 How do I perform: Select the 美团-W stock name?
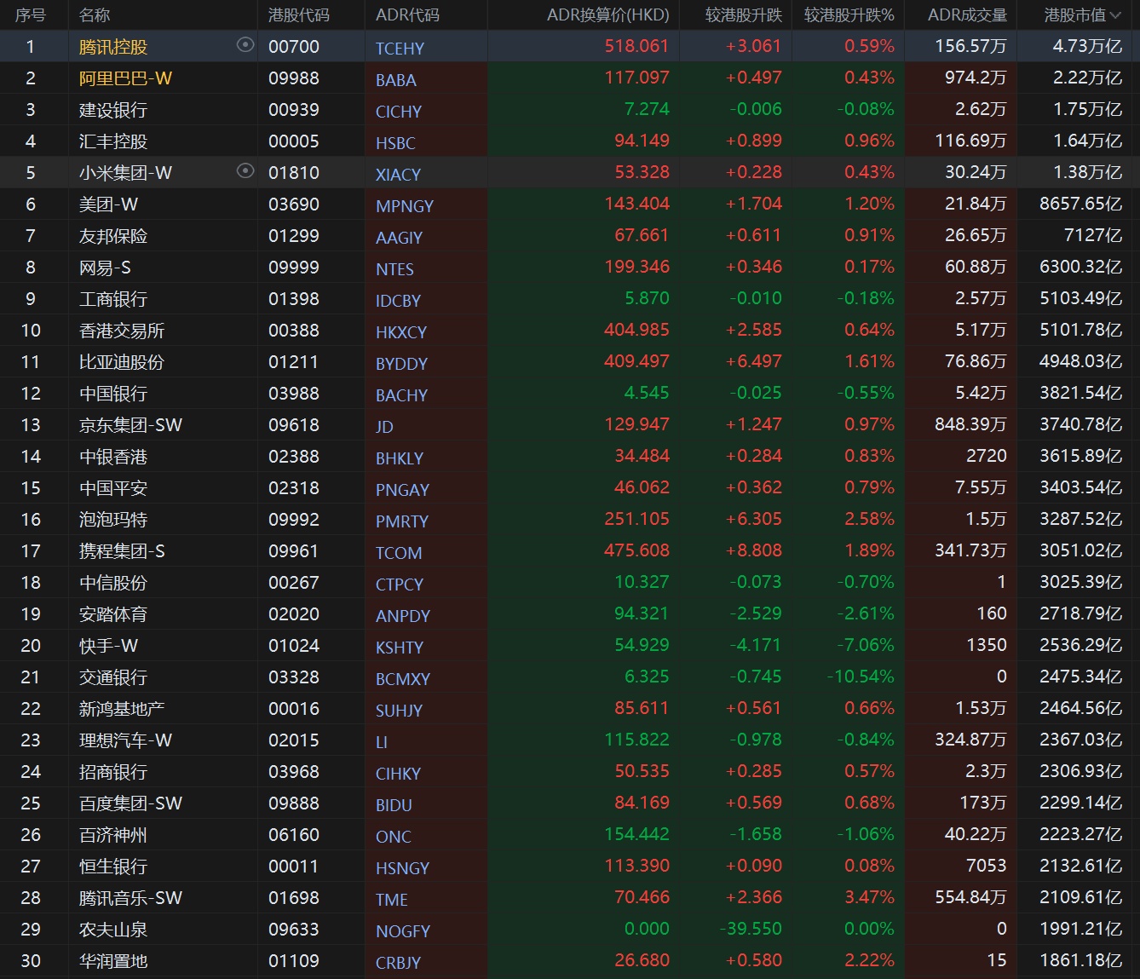point(108,204)
